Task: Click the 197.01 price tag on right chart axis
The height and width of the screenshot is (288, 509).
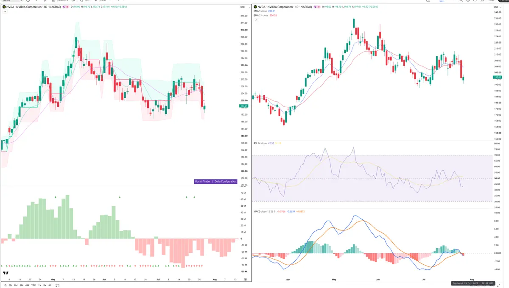Action: tap(497, 78)
